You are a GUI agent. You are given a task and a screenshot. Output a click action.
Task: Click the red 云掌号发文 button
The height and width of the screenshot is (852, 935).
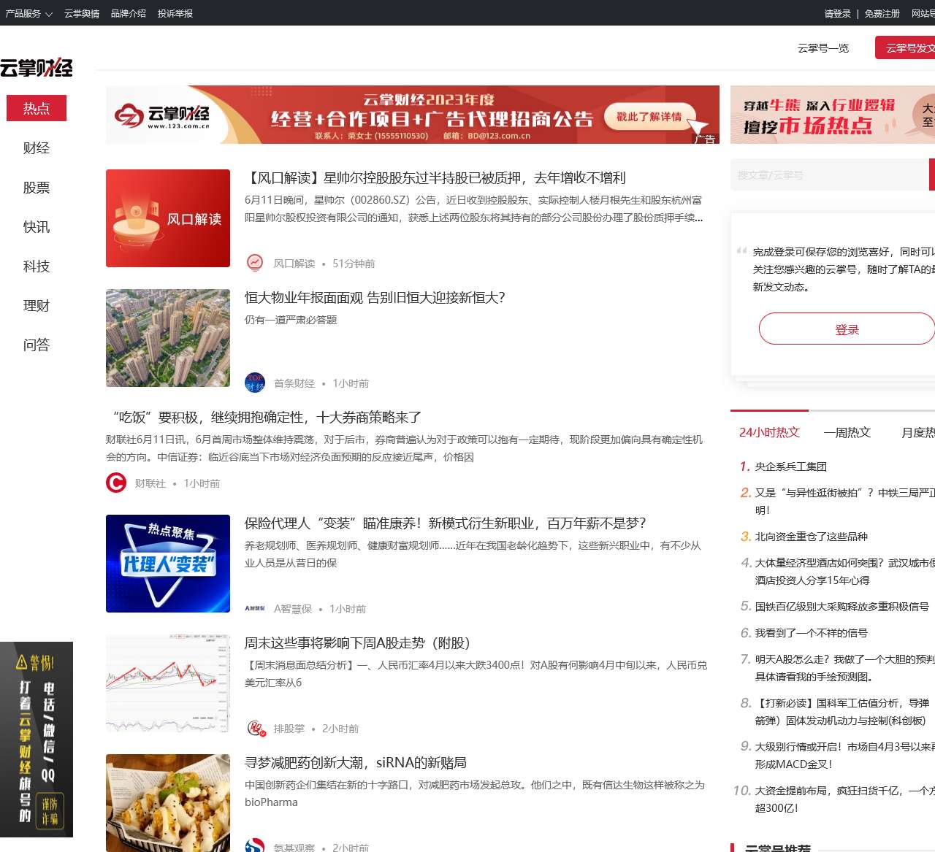click(x=906, y=47)
